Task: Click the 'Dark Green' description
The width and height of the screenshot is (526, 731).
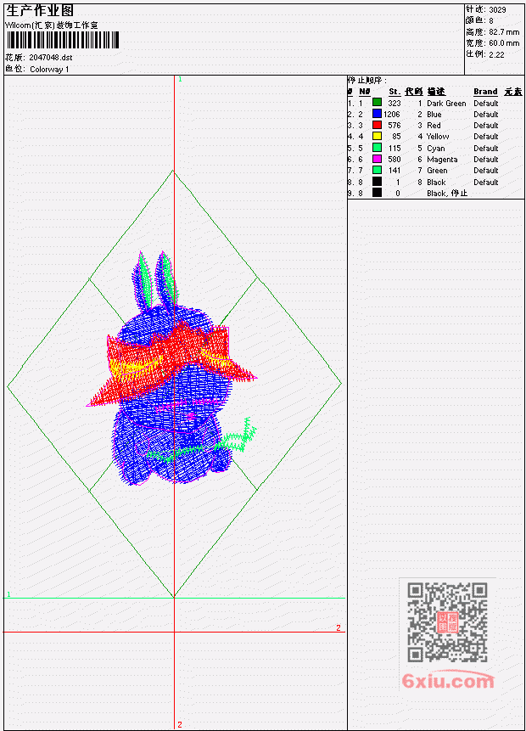Action: click(446, 103)
